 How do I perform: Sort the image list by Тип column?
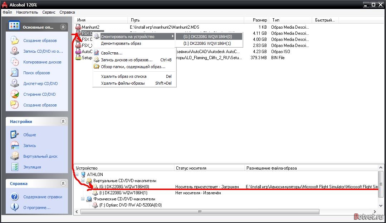pos(290,20)
